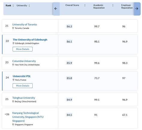Click the Paris, France location text
Image resolution: width=142 pixels, height=130 pixels.
pyautogui.click(x=21, y=80)
